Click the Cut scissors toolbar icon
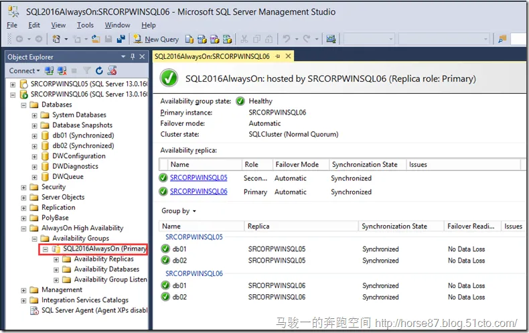The height and width of the screenshot is (333, 529). click(244, 39)
